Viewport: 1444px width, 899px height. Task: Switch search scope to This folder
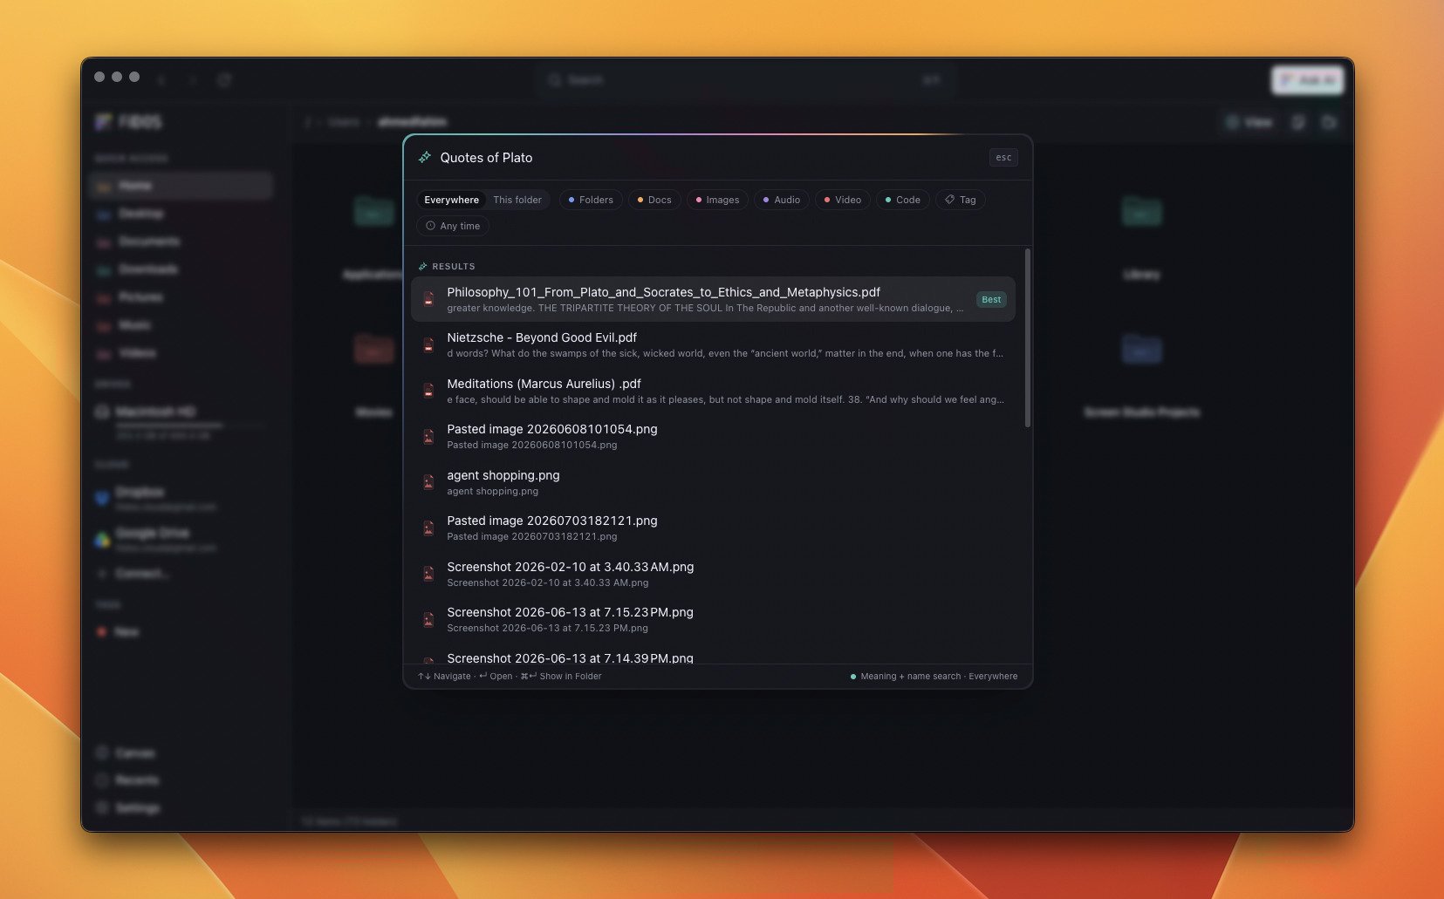517,200
